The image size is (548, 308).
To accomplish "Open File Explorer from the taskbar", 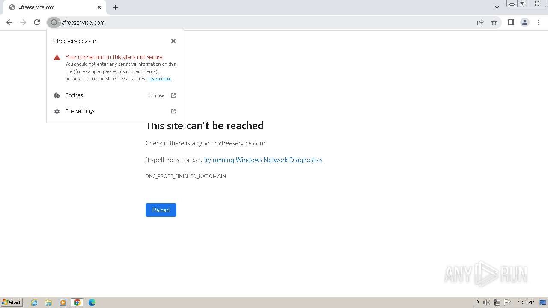I will [48, 302].
